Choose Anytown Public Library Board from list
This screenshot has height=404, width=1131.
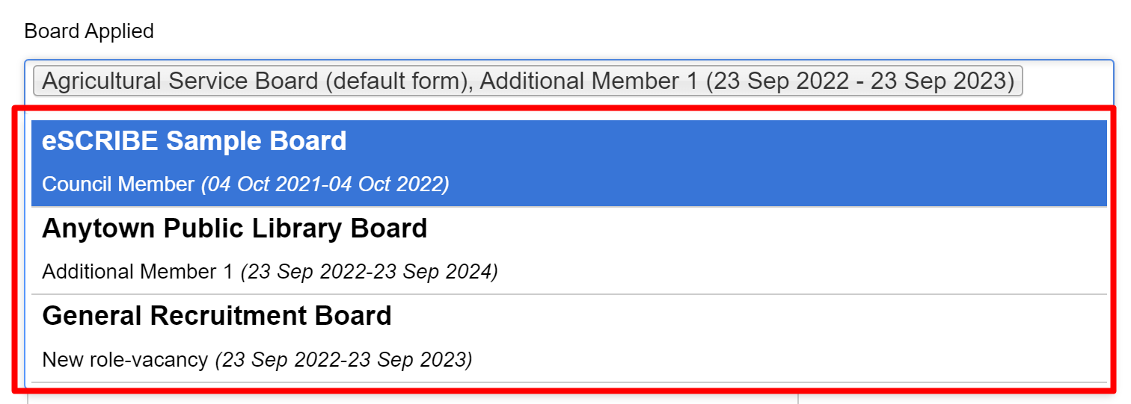[568, 249]
